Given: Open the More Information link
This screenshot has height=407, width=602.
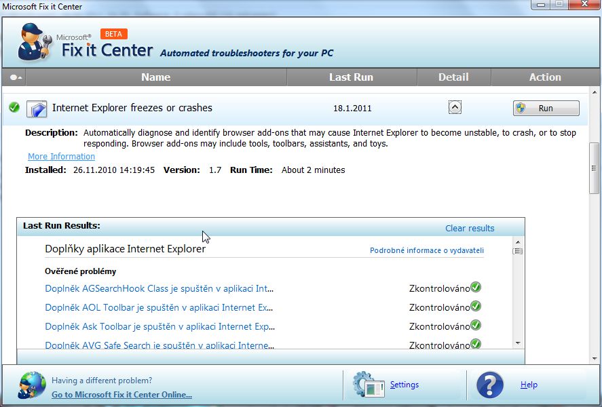Looking at the screenshot, I should point(62,157).
